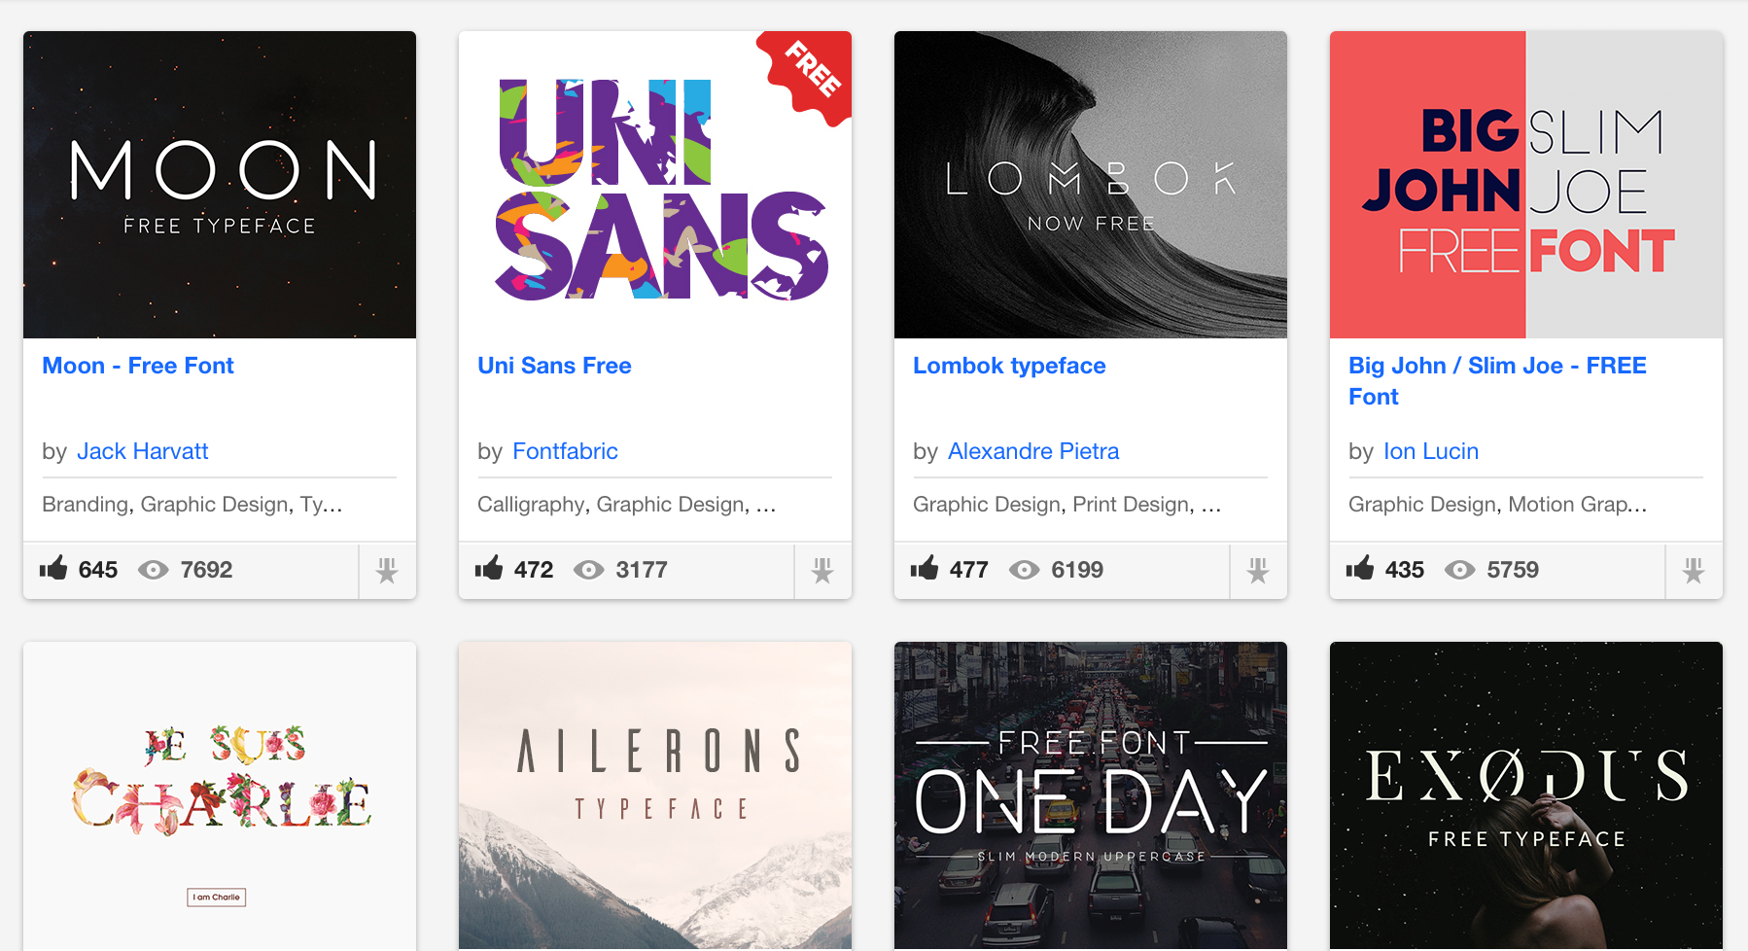Click the views eye icon on Big John card
This screenshot has height=951, width=1748.
(1460, 570)
